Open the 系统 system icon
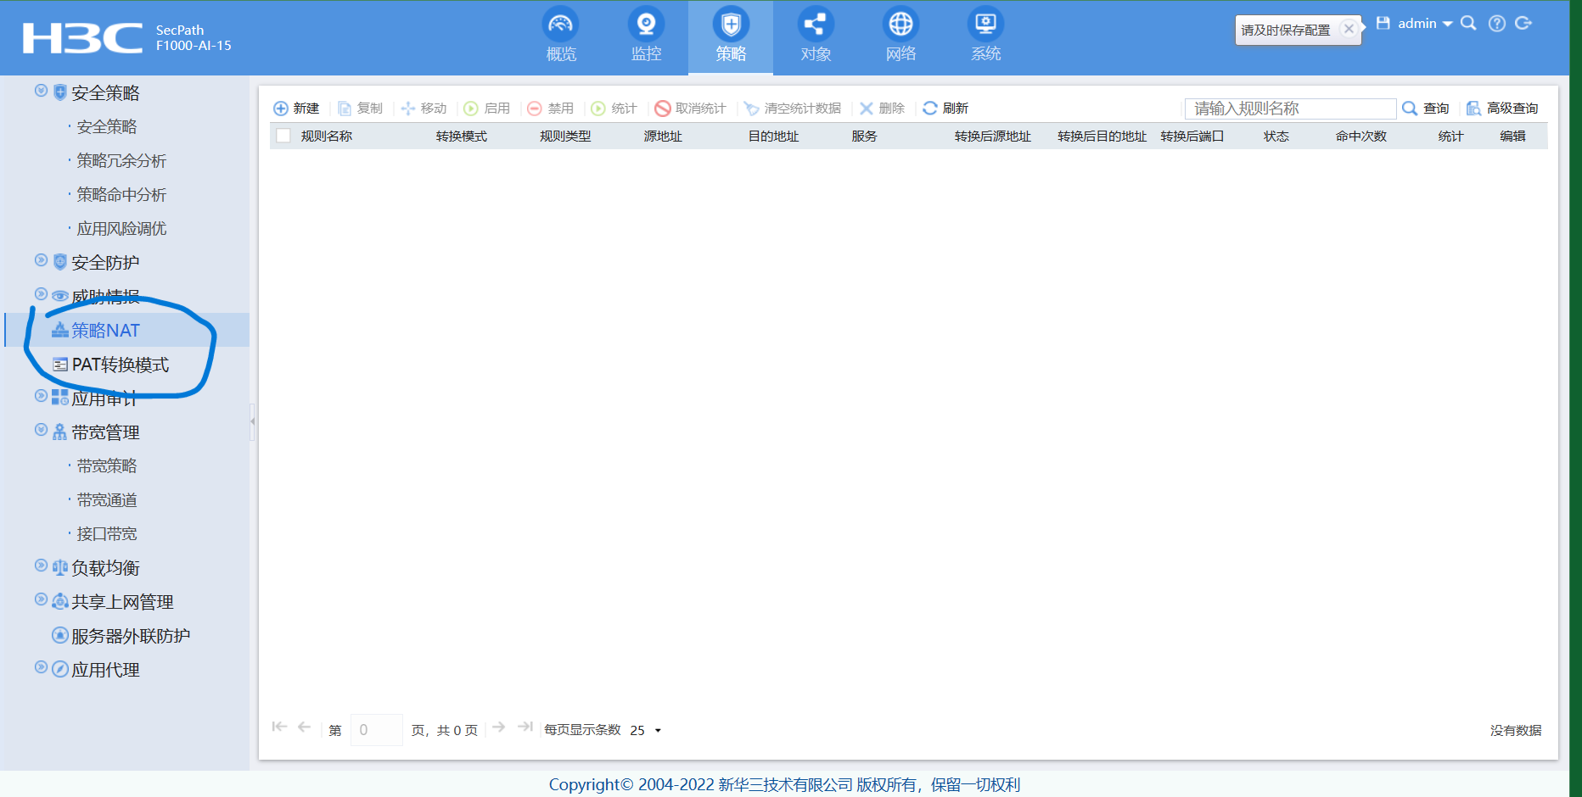 (985, 24)
